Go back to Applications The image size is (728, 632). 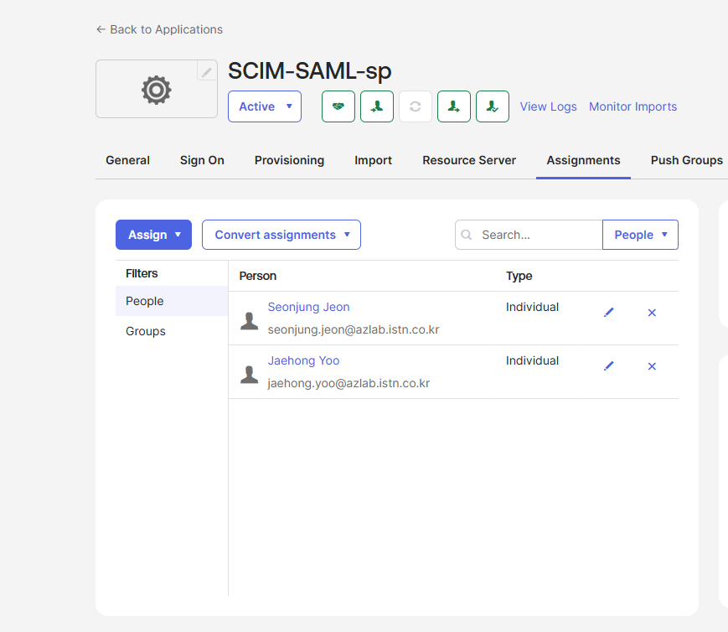159,29
